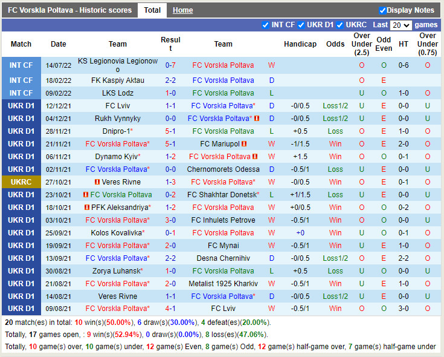Select UKR D1 cell dated 12/12/21
The image size is (444, 357).
click(x=21, y=106)
